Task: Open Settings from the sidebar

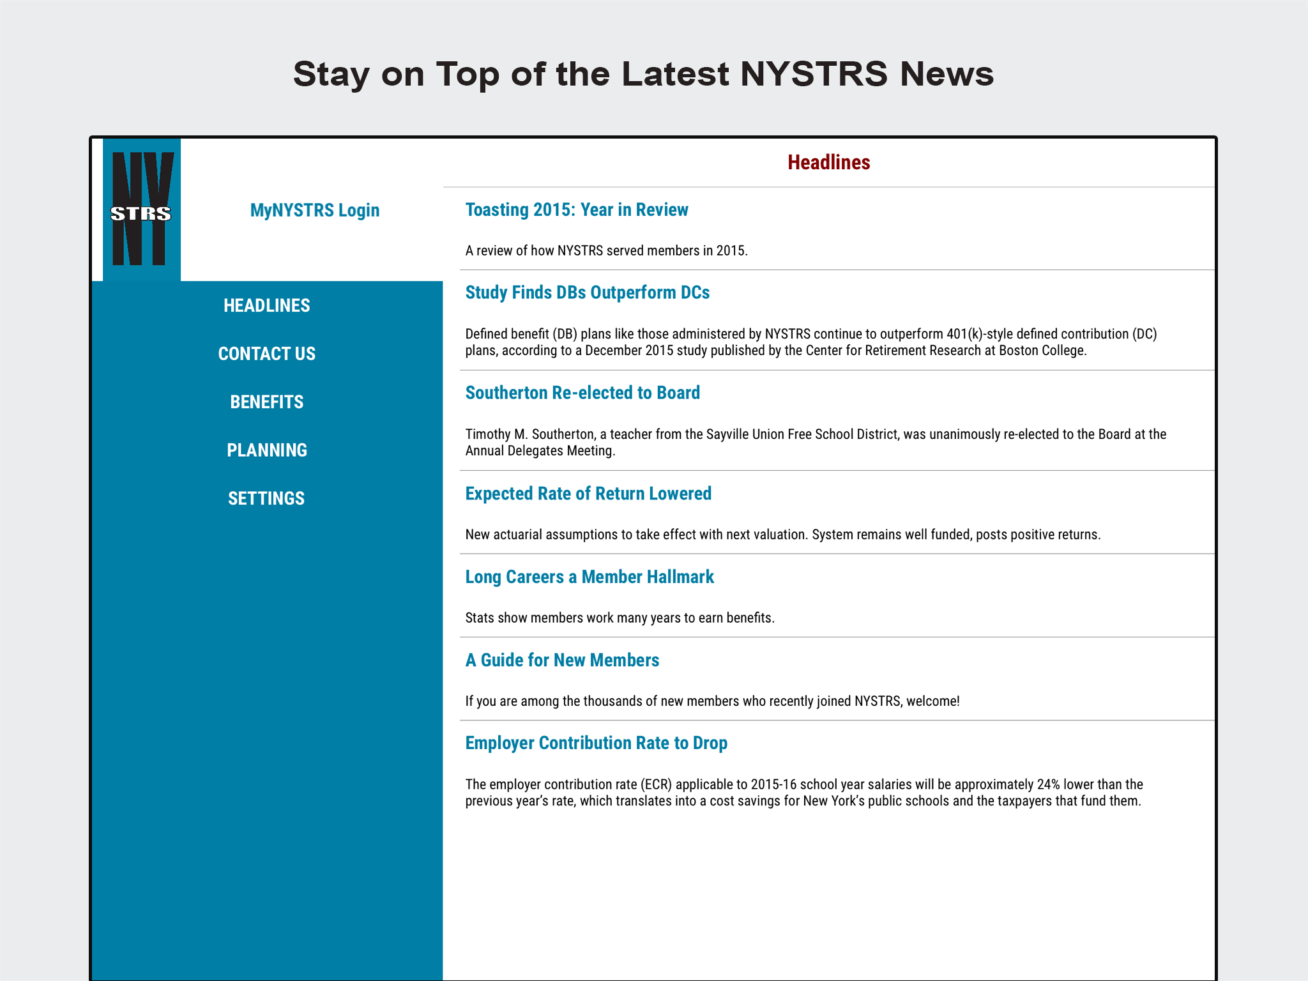Action: 266,498
